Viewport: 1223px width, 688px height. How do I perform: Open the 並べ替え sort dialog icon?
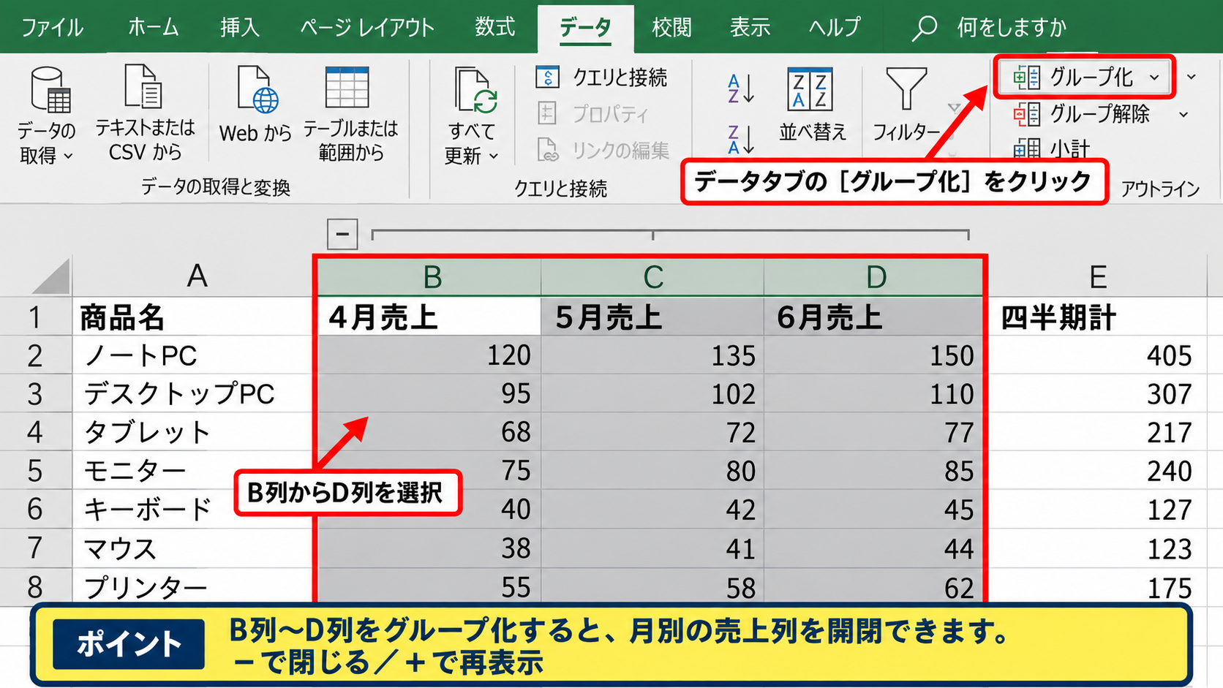click(810, 89)
